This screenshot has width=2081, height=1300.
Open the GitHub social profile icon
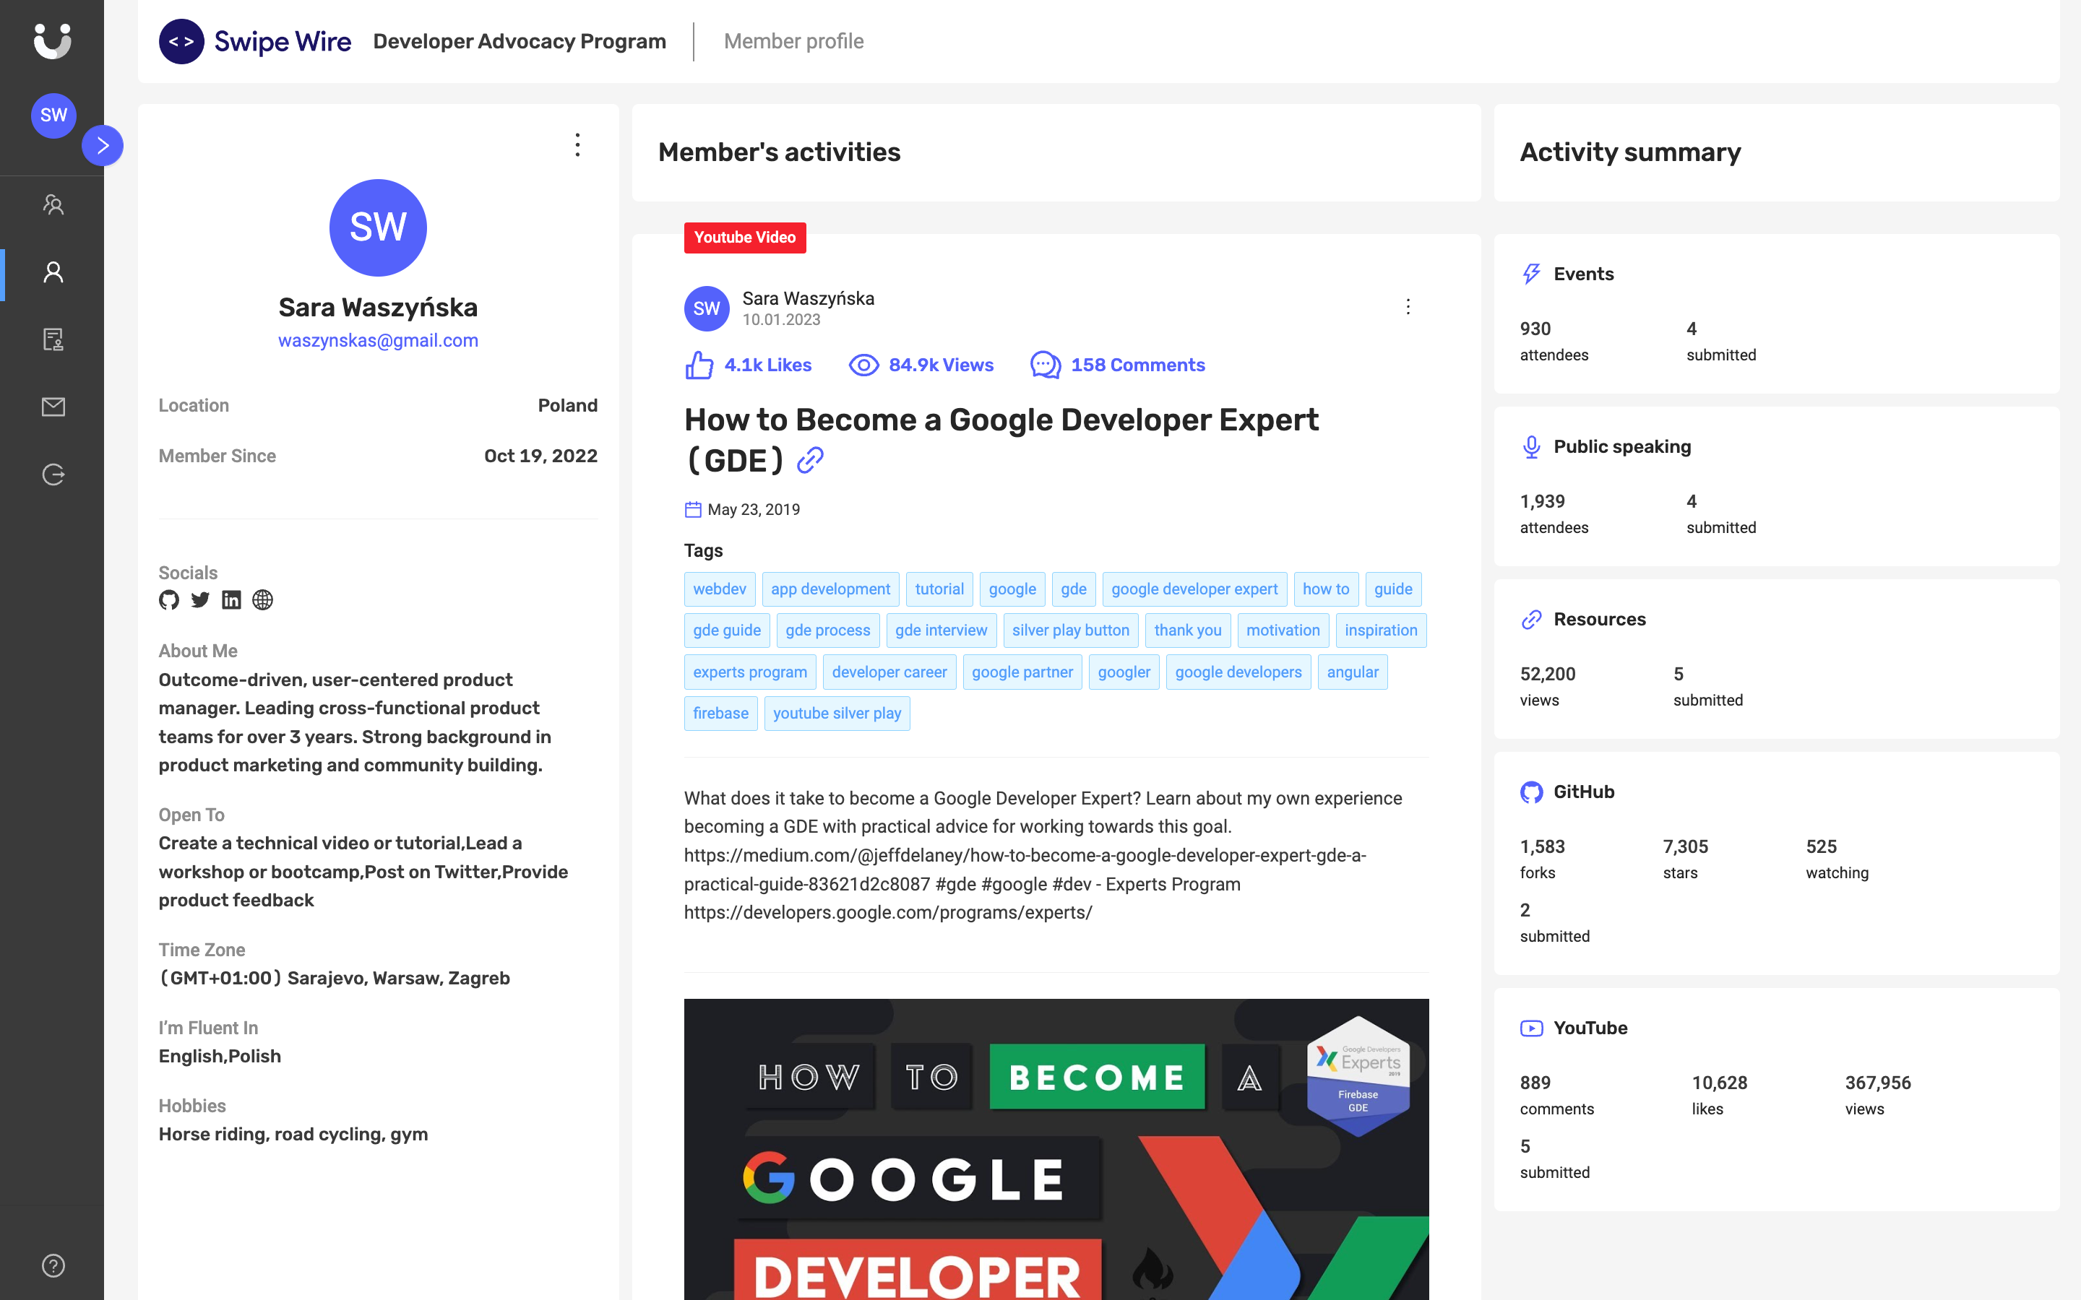pyautogui.click(x=168, y=600)
